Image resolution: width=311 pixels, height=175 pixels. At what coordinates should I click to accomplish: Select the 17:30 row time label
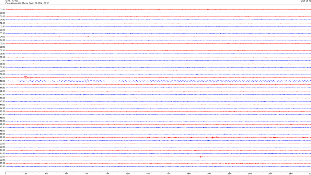2,128
